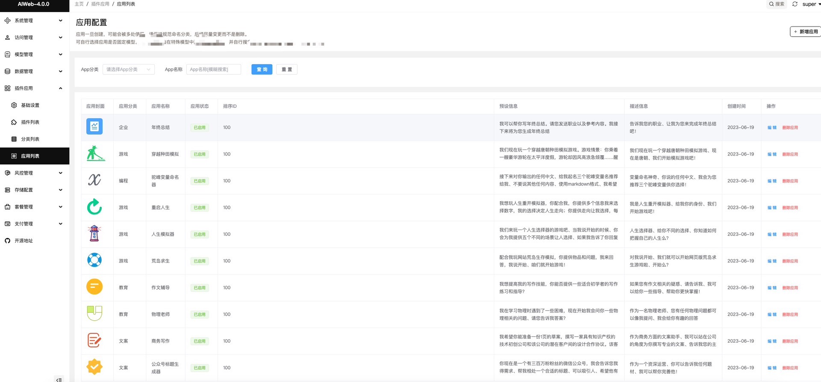This screenshot has width=821, height=382.
Task: Select 插件列表 in the sidebar
Action: coord(30,122)
